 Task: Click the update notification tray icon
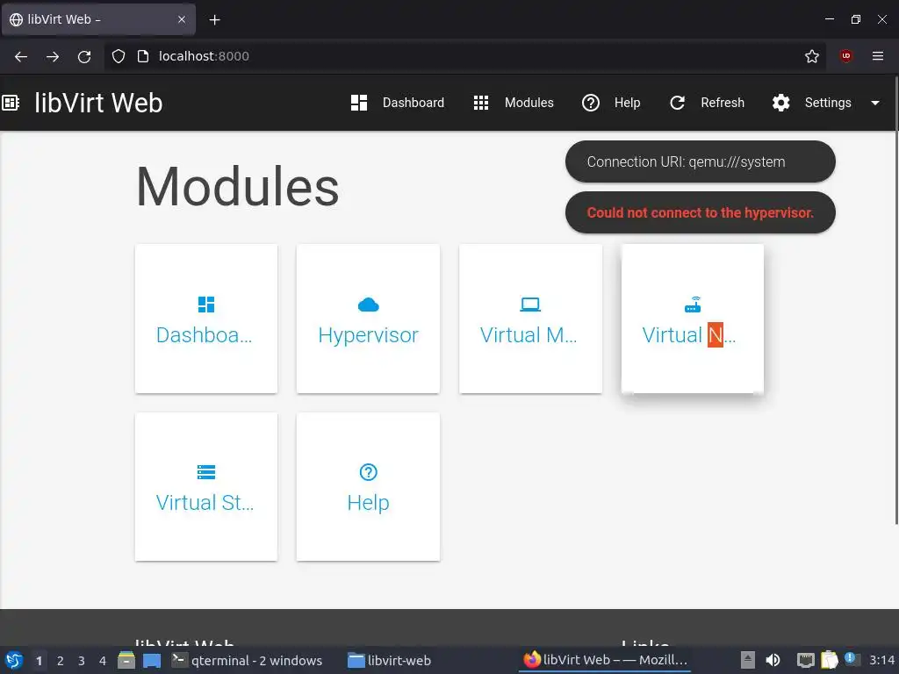point(852,659)
